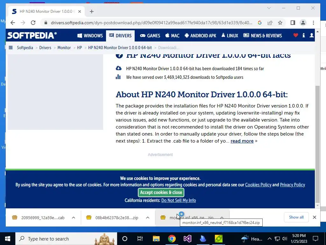Click the Drivers breadcrumb link
The image size is (326, 245).
click(45, 48)
